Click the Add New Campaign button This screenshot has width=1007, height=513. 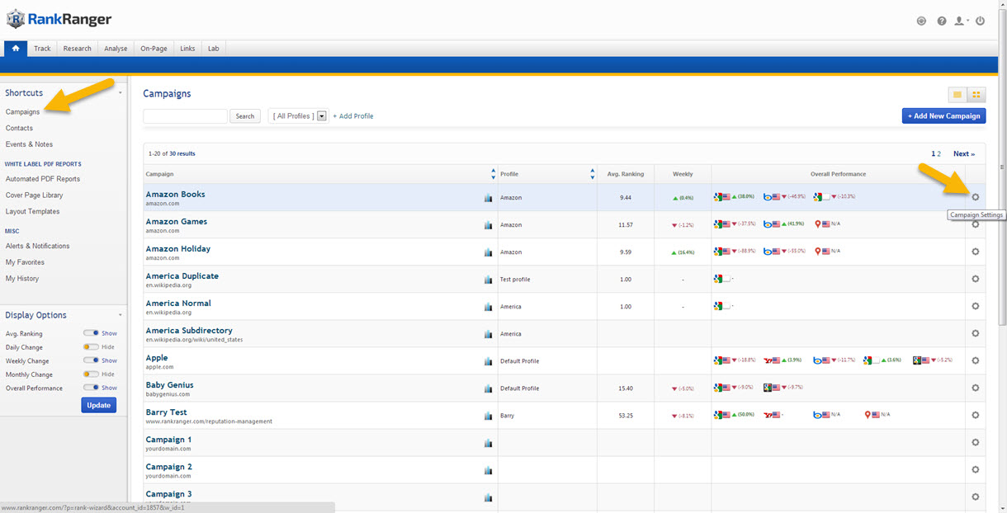coord(943,116)
